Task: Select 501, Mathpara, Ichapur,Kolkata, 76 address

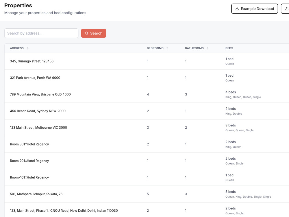Action: tap(36, 194)
